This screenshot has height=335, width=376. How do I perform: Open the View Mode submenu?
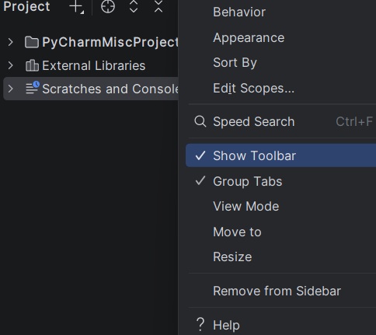tap(280, 206)
